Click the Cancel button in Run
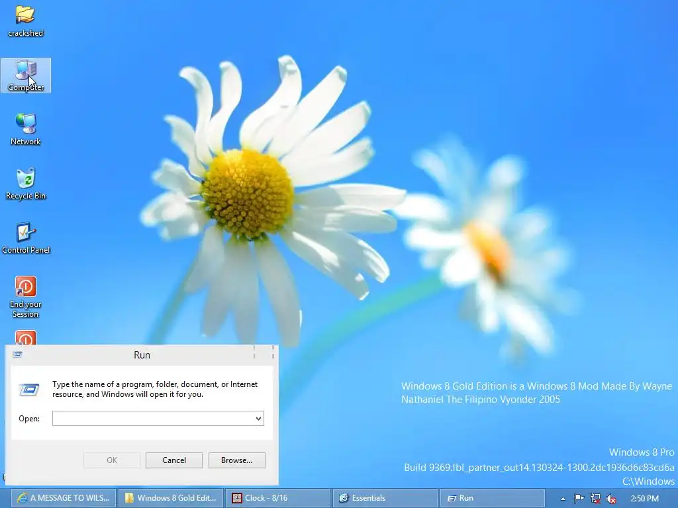This screenshot has height=508, width=678. [x=174, y=460]
